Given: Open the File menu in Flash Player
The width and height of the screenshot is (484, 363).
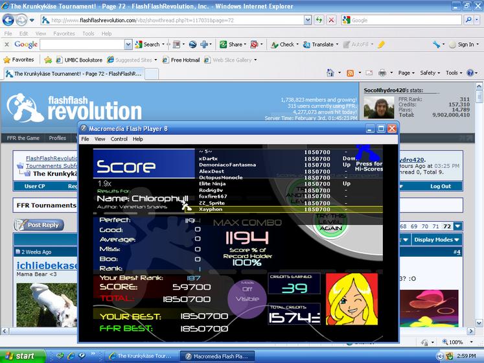Looking at the screenshot, I should 85,139.
